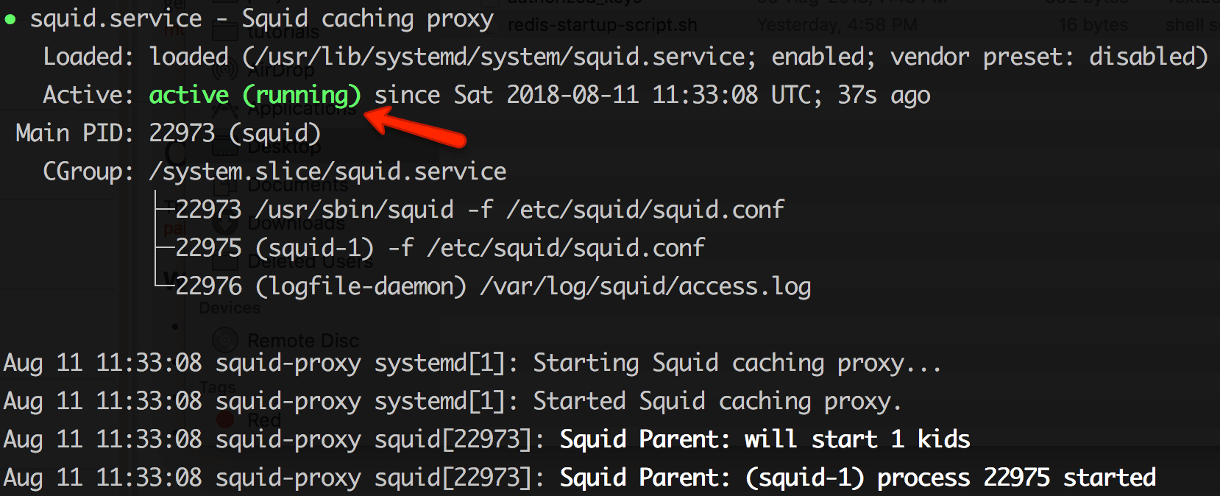Screen dimensions: 1220x496
Task: Click the Downloads sidebar icon
Action: pyautogui.click(x=225, y=222)
